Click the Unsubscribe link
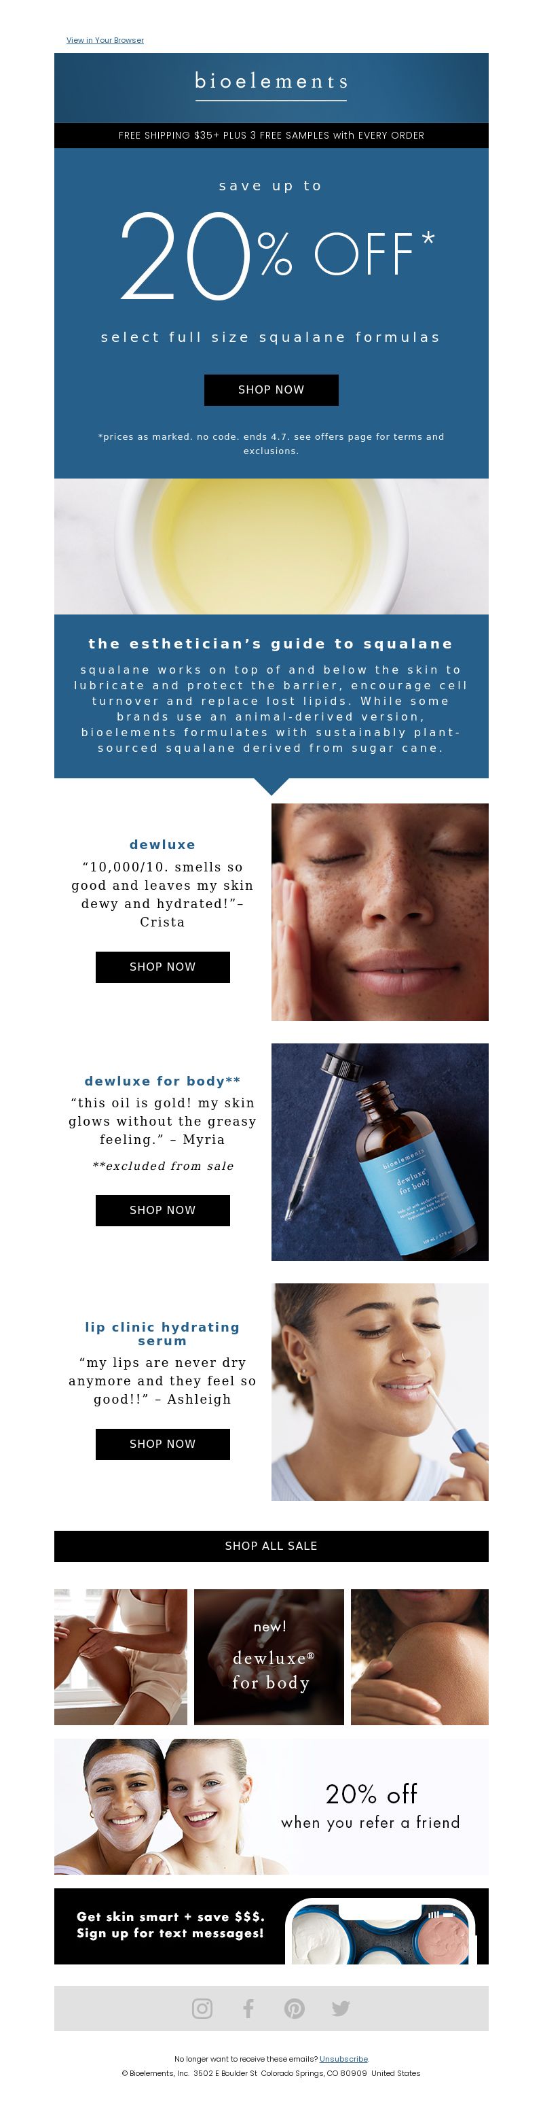543x2114 pixels. click(x=343, y=2059)
